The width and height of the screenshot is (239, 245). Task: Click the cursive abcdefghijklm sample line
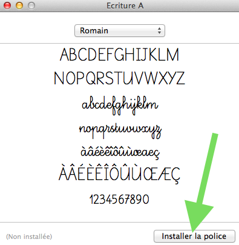point(120,105)
